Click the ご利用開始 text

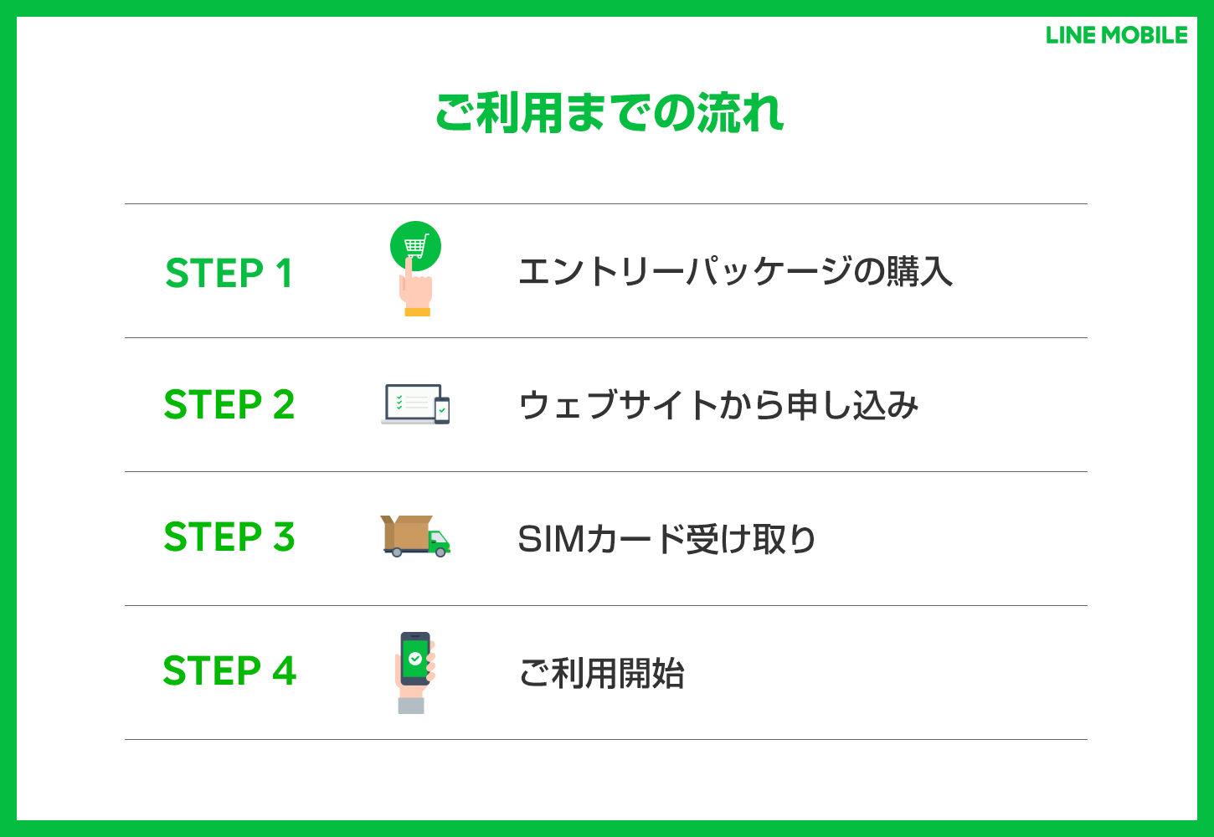[601, 673]
